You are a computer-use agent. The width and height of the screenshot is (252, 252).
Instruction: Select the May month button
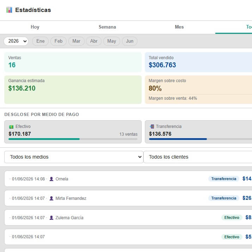coord(111,41)
